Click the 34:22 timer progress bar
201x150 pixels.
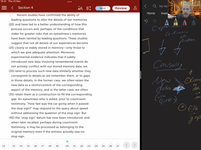point(103,8)
